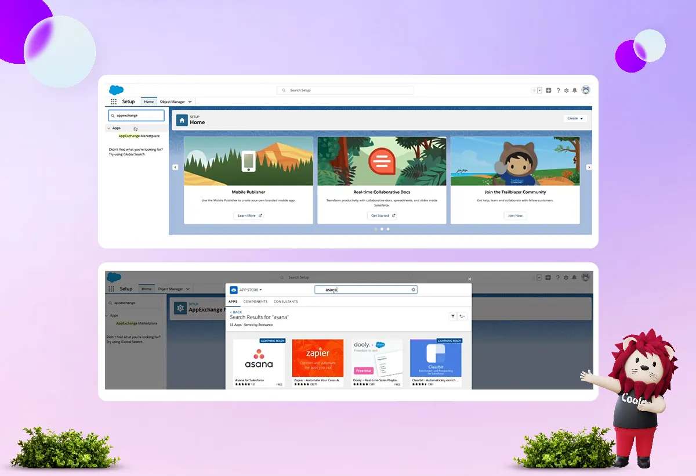Select the APPS tab in the App Store
The width and height of the screenshot is (696, 476).
233,302
